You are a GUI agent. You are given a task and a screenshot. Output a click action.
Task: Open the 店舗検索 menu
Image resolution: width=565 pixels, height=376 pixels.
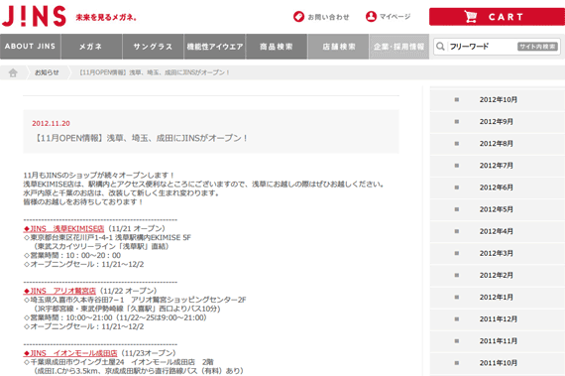(338, 47)
